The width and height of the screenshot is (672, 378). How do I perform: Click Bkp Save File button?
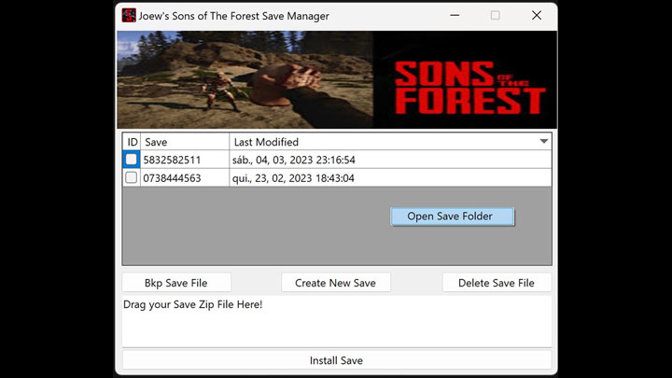176,283
